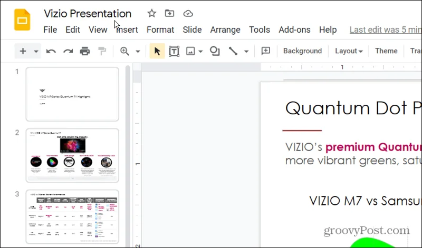422x248 pixels.
Task: Expand the zoom level dropdown
Action: [138, 51]
